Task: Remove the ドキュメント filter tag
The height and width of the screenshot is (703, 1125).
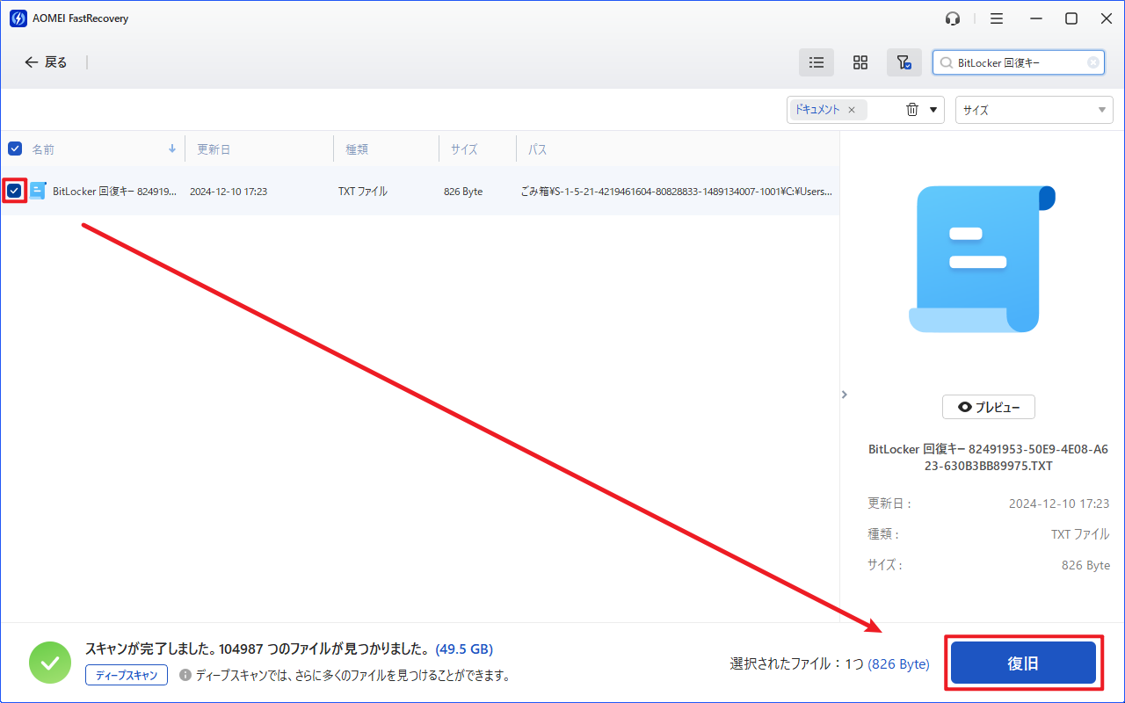Action: click(x=851, y=110)
